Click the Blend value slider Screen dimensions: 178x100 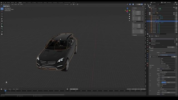169,92
